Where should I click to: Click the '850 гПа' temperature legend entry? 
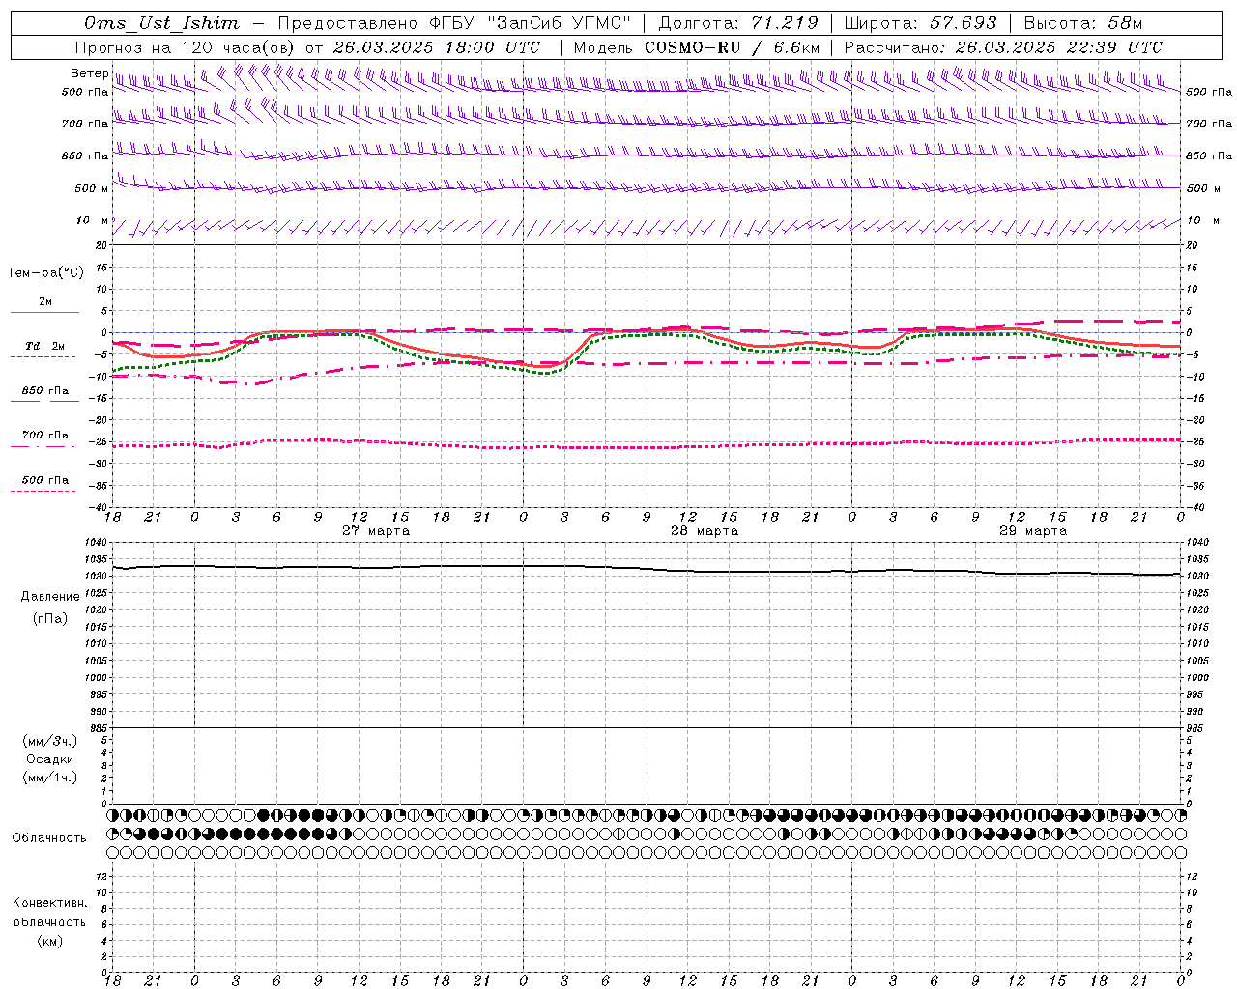[x=45, y=391]
